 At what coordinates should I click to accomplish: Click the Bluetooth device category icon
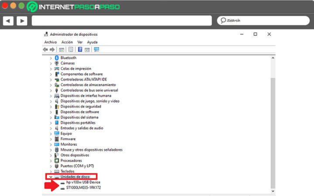coord(57,58)
